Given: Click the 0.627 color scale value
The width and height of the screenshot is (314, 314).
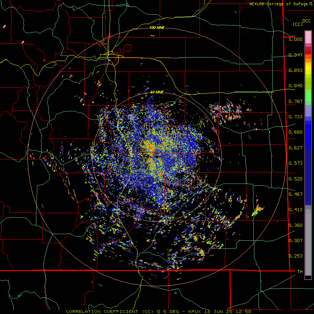Looking at the screenshot, I should [296, 148].
